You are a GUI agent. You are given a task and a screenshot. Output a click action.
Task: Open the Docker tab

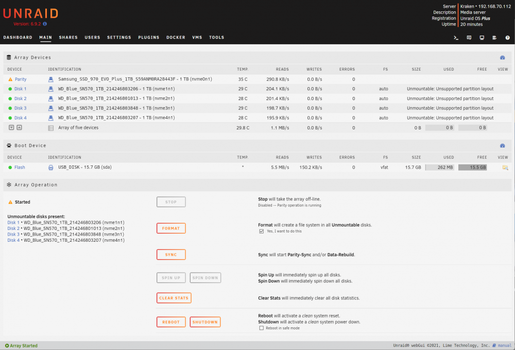tap(176, 38)
